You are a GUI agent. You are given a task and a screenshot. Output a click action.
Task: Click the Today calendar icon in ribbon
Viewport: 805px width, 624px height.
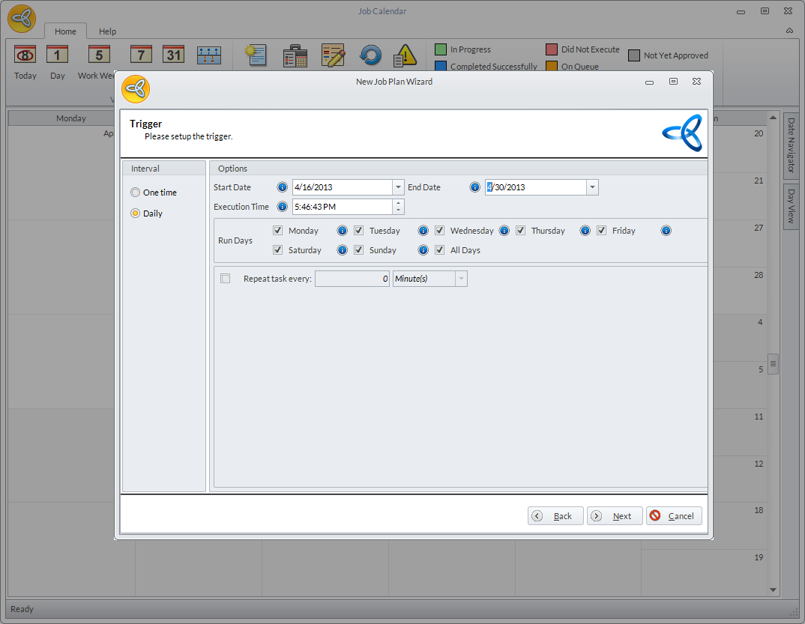click(25, 55)
